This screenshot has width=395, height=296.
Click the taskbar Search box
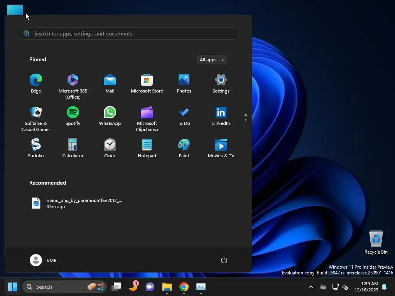64,287
